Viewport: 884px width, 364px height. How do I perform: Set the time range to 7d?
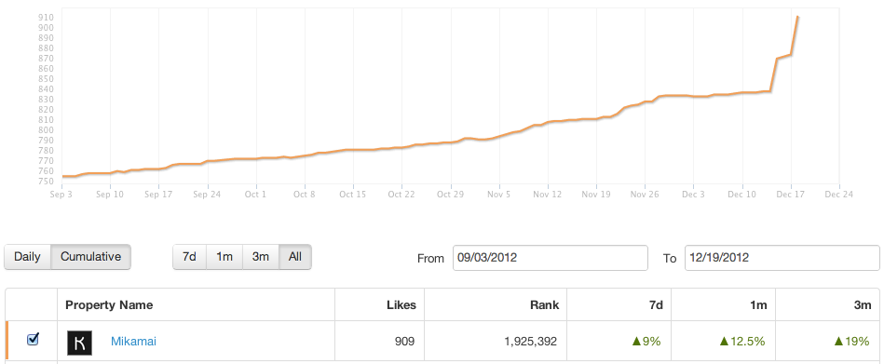coord(189,257)
